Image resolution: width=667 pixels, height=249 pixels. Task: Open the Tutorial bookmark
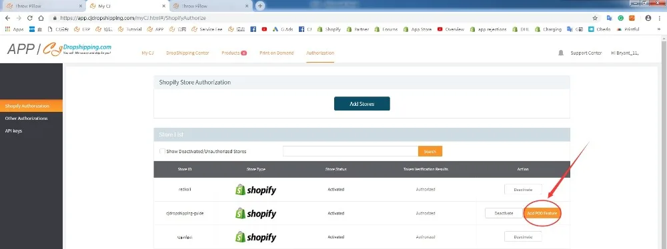click(x=130, y=29)
